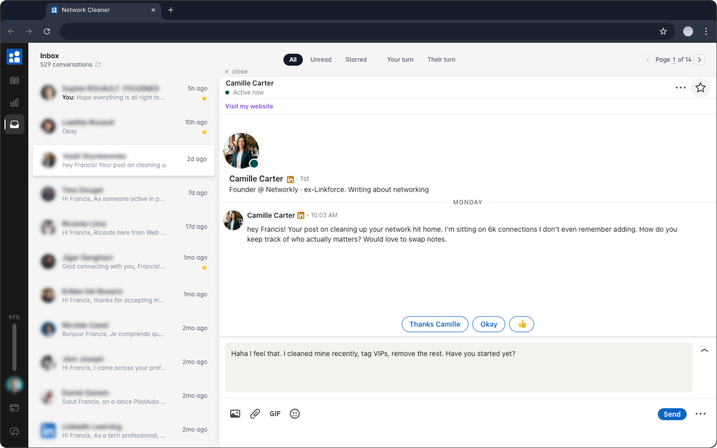Open the Okay conversation from 10h ago
This screenshot has width=717, height=448.
[x=123, y=126]
